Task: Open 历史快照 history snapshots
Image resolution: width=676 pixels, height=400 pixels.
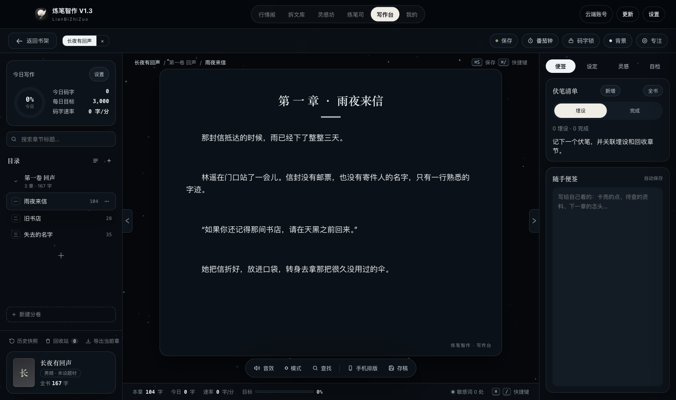Action: point(23,341)
